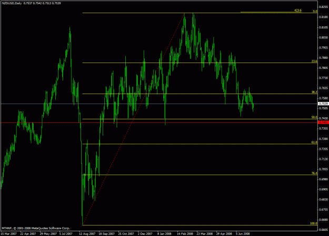Click the 100.0 Fibonacci level label
The width and height of the screenshot is (329, 236).
pos(314,223)
